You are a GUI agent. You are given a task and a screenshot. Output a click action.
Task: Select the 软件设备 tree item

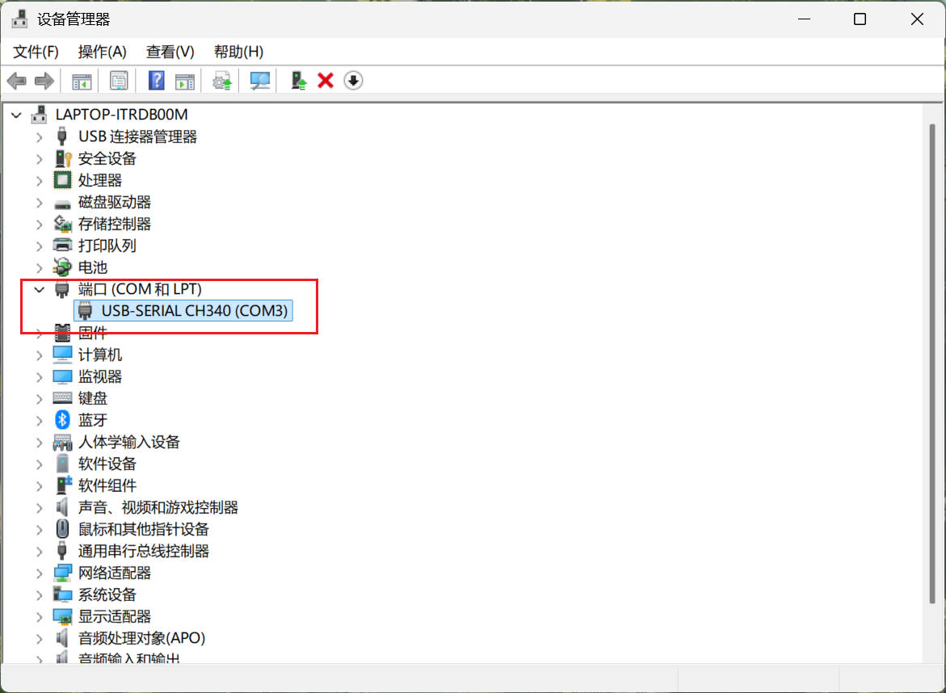click(x=107, y=464)
